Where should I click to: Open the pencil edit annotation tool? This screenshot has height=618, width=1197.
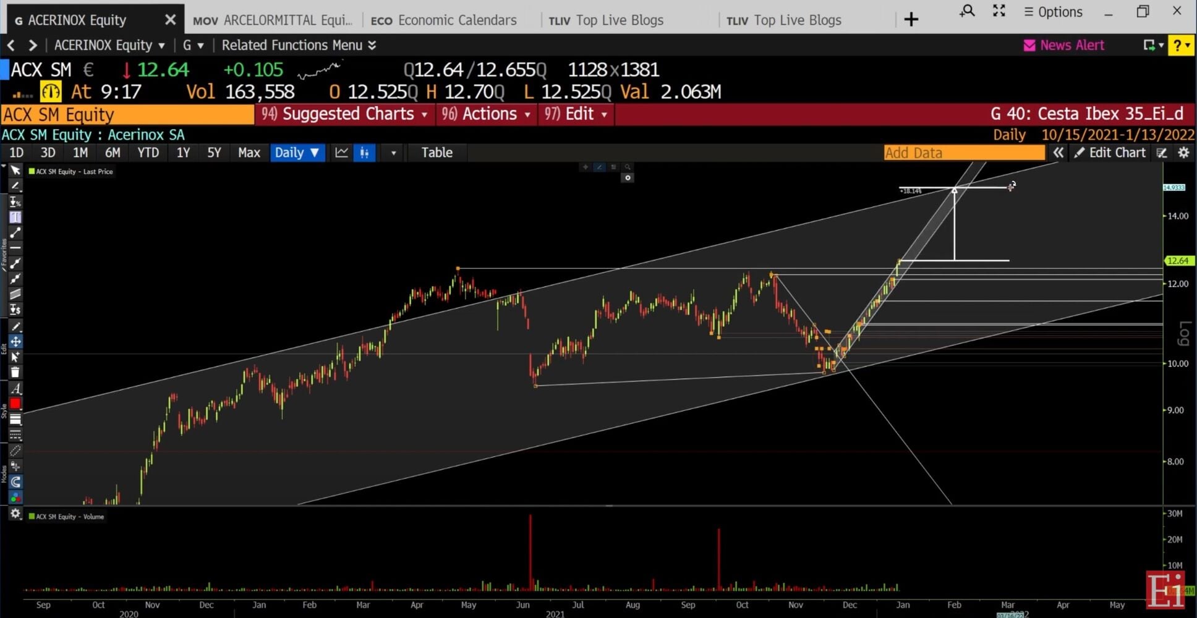15,326
